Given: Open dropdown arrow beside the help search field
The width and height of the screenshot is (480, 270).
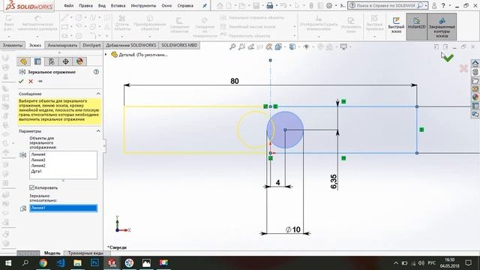Looking at the screenshot, I should pyautogui.click(x=426, y=5).
